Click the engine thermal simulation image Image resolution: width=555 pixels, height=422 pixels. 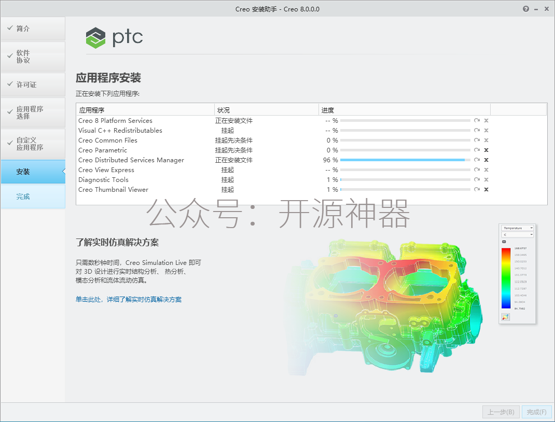[x=384, y=307]
